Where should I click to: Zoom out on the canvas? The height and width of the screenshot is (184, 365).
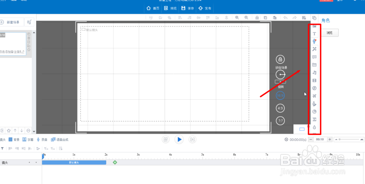coord(246,18)
